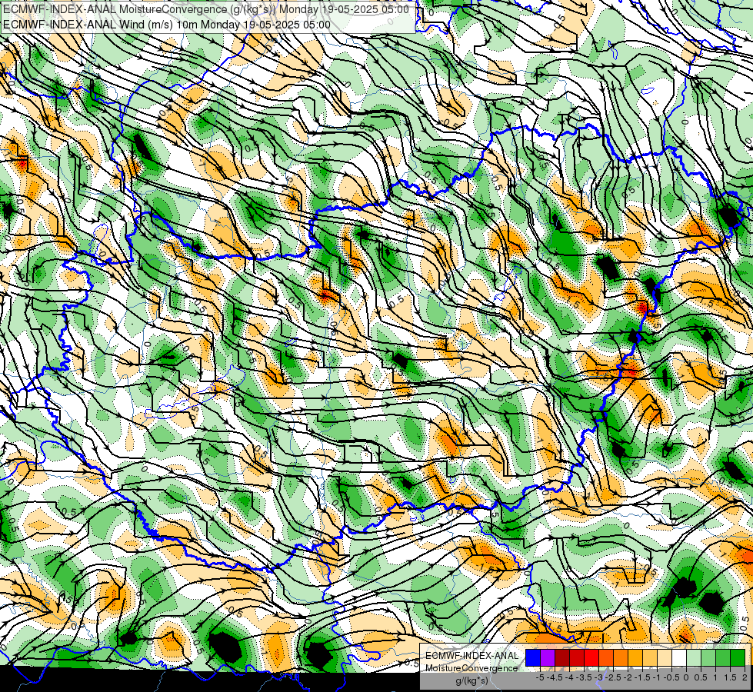Click the pale peach swatch left of white
This screenshot has height=692, width=753.
(665, 658)
